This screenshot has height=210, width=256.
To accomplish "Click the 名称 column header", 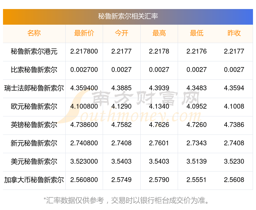I will 34,33.
